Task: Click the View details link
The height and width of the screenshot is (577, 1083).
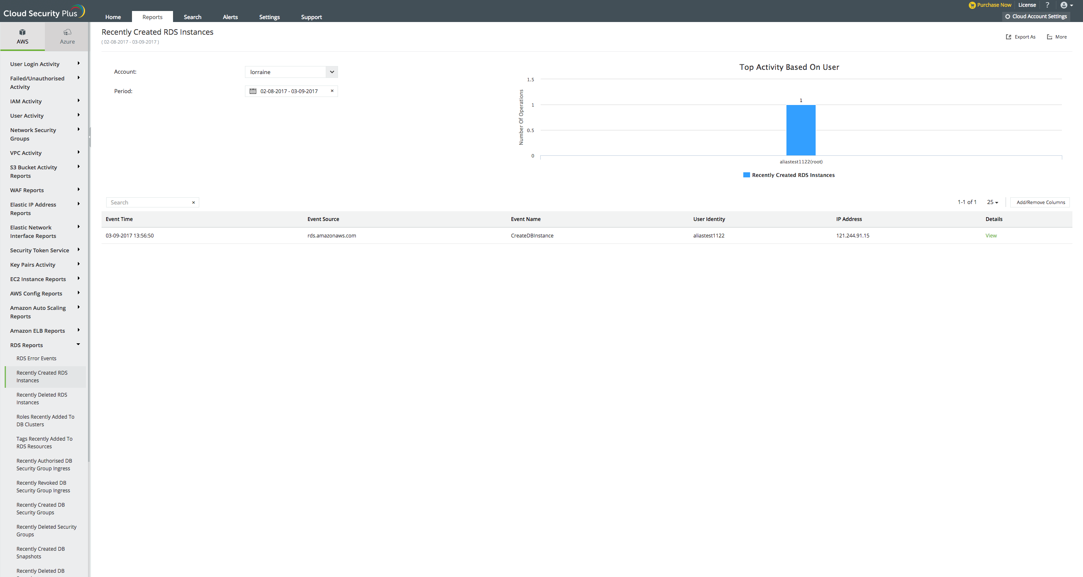Action: pyautogui.click(x=991, y=235)
